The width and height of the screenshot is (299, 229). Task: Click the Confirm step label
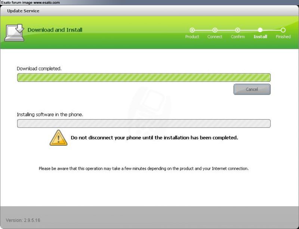(x=238, y=37)
